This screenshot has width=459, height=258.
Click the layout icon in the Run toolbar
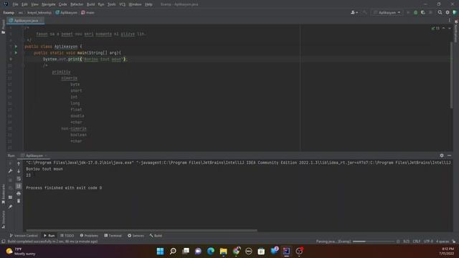pyautogui.click(x=11, y=198)
